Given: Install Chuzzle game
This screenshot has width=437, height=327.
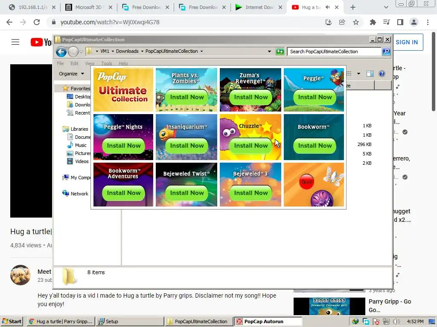Looking at the screenshot, I should (251, 146).
